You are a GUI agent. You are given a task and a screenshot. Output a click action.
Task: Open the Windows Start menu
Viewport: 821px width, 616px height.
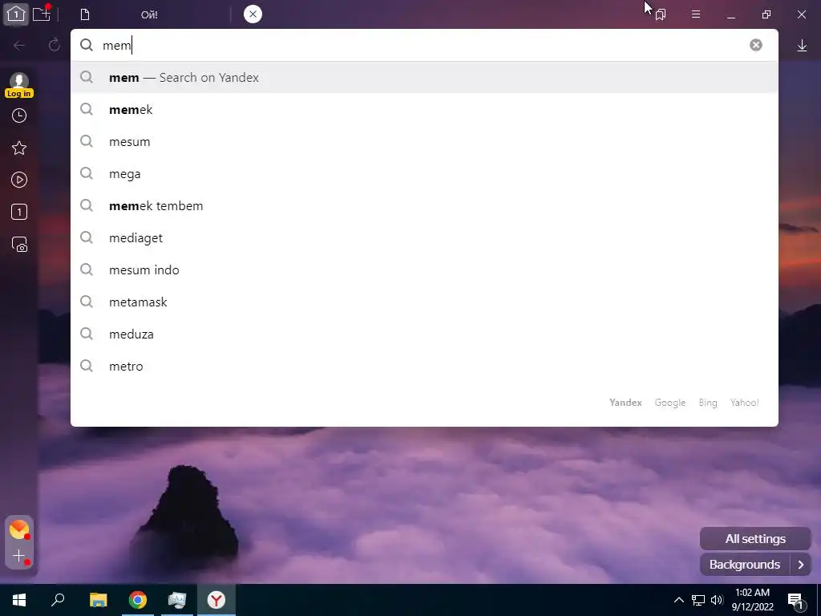[19, 600]
